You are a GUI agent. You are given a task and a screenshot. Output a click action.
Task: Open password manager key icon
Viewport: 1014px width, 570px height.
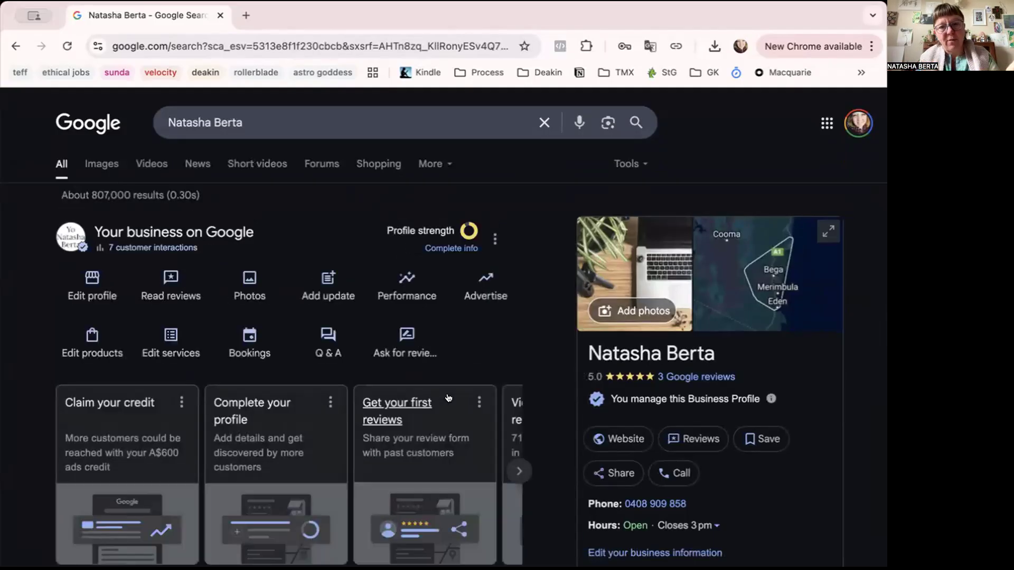coord(624,46)
